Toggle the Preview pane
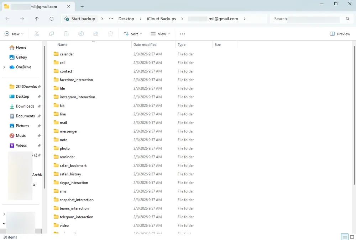Screen dimensions: 356x240 pyautogui.click(x=339, y=34)
